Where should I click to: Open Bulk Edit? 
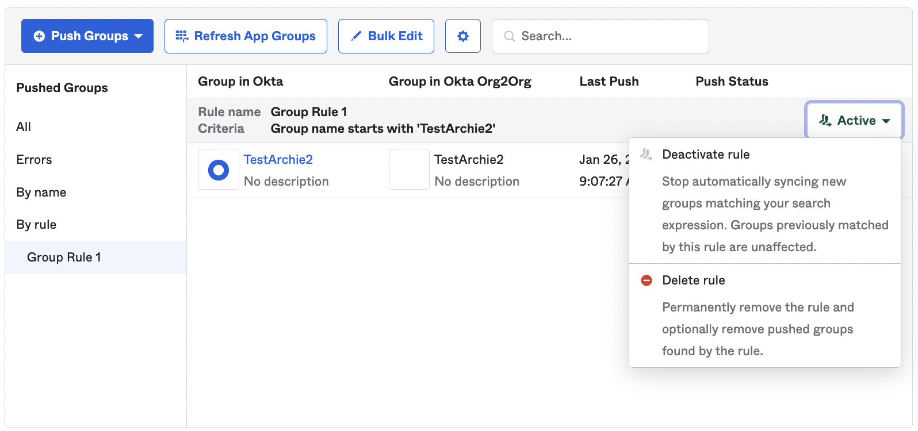386,36
